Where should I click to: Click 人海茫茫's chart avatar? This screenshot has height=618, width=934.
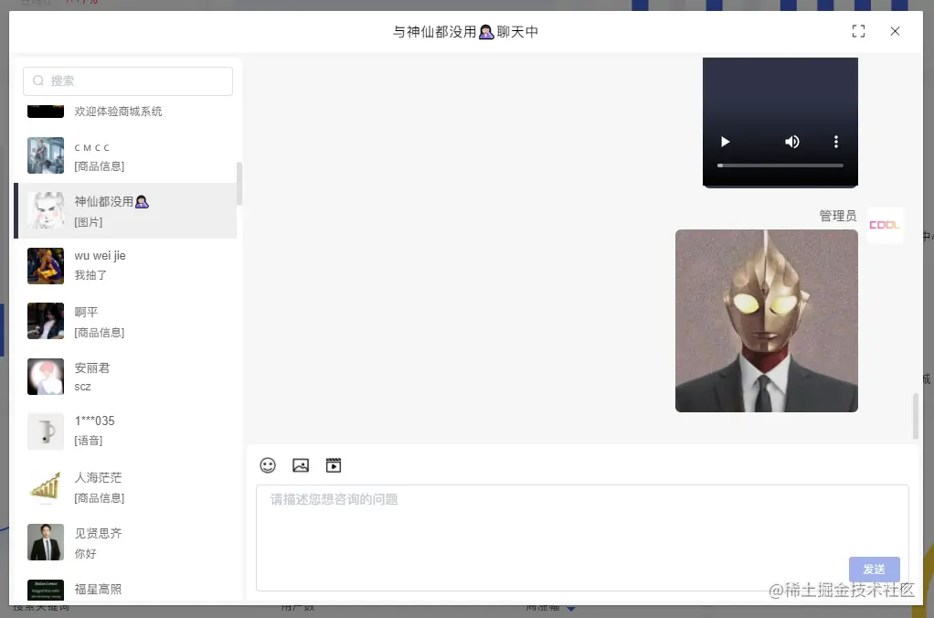click(46, 487)
